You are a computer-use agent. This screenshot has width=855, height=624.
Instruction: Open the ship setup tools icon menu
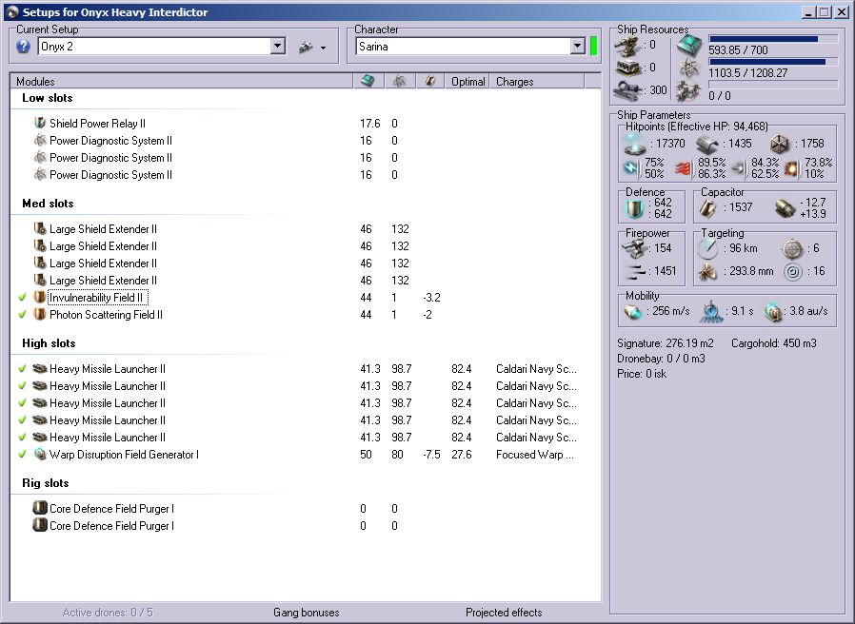click(312, 48)
